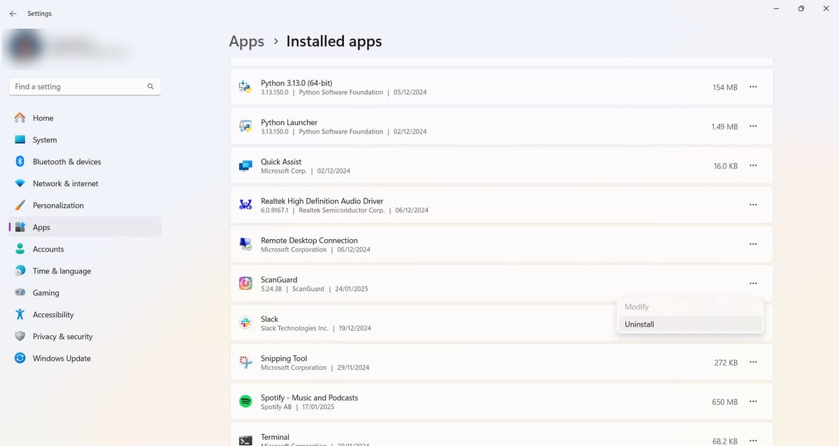Go to Home settings page
Image resolution: width=839 pixels, height=446 pixels.
coord(85,118)
